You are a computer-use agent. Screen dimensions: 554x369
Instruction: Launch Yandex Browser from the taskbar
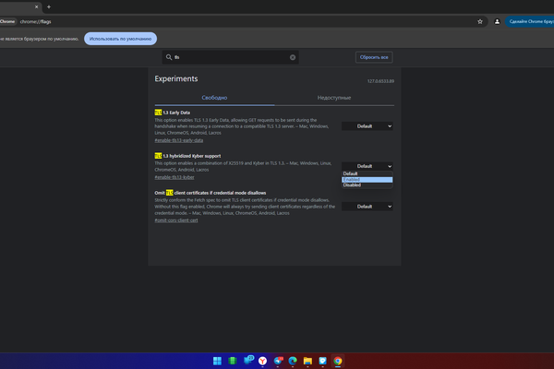click(x=262, y=361)
